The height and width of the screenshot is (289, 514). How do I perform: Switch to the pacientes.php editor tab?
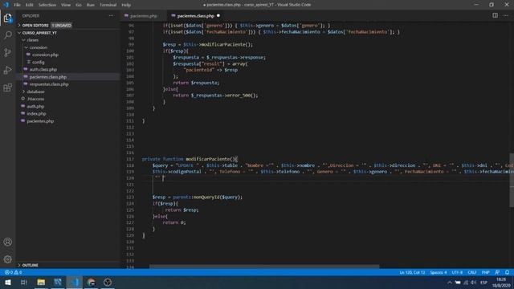coord(143,16)
